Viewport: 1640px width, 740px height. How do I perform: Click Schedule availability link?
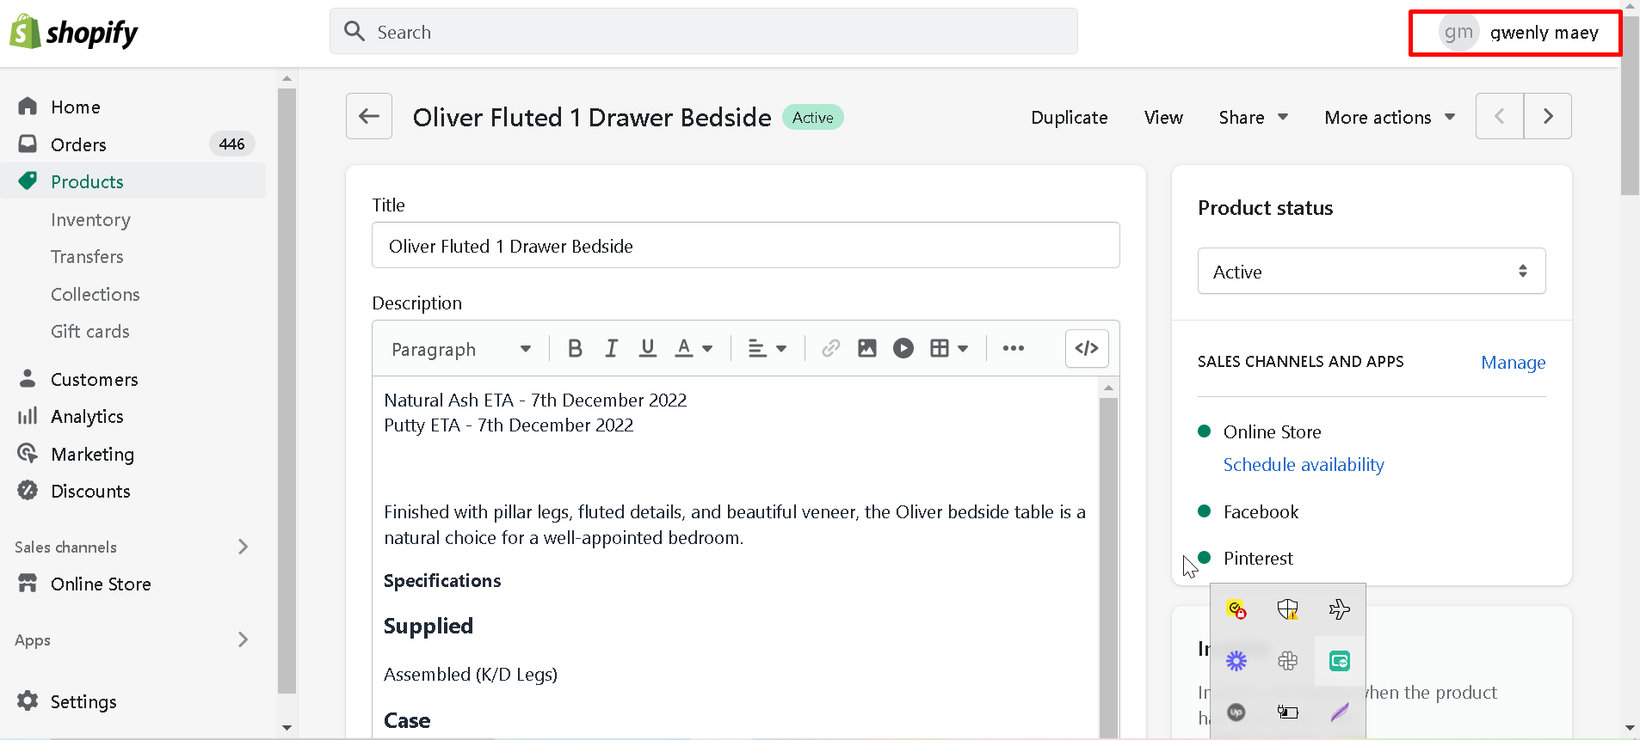[x=1304, y=465]
